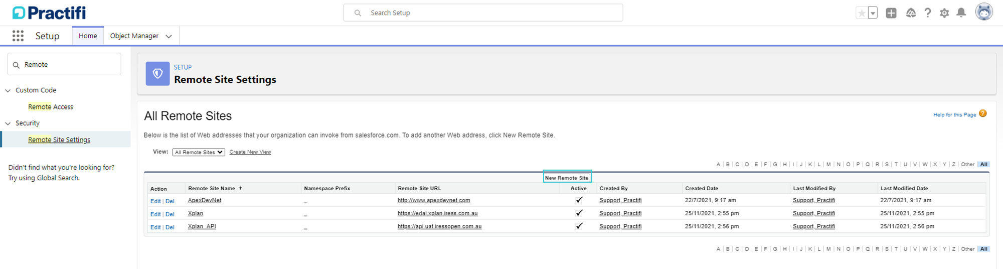Screen dimensions: 1003x269
Task: Open the favorites list dropdown arrow
Action: [873, 13]
